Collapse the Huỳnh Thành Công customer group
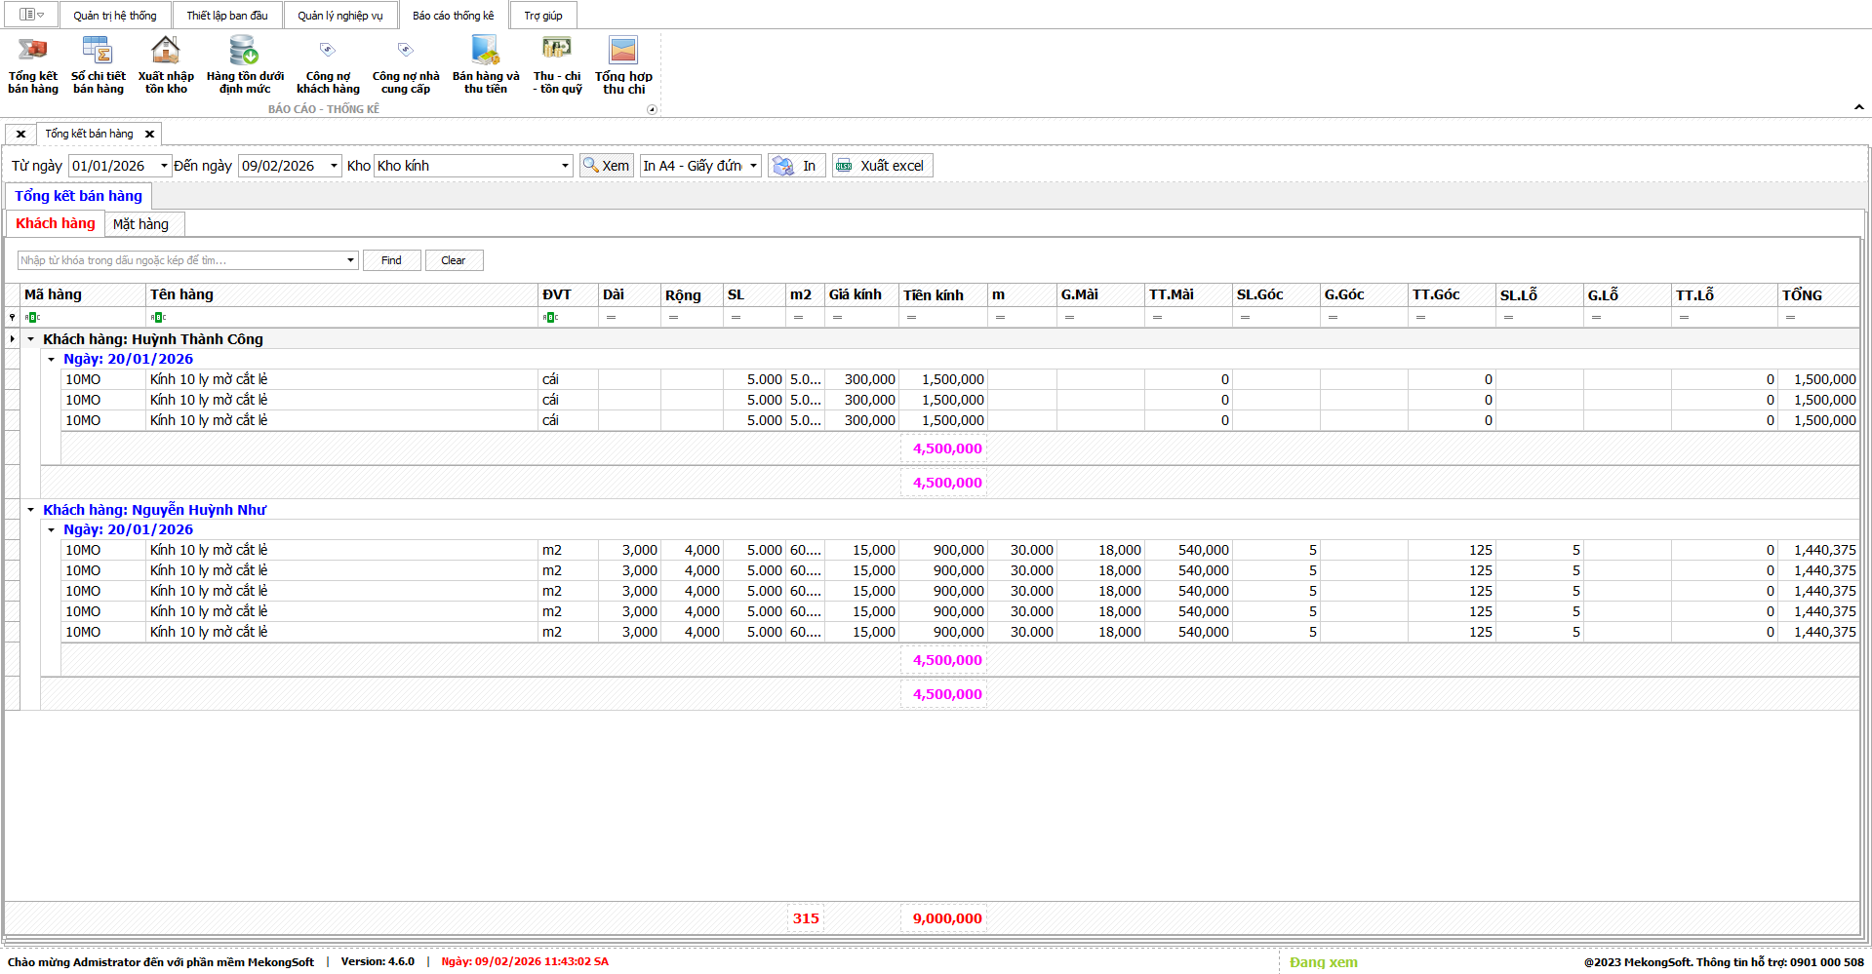The height and width of the screenshot is (974, 1872). click(31, 339)
